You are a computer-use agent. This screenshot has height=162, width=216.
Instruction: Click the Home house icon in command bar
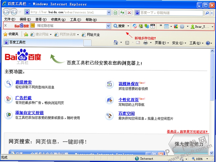point(116,42)
